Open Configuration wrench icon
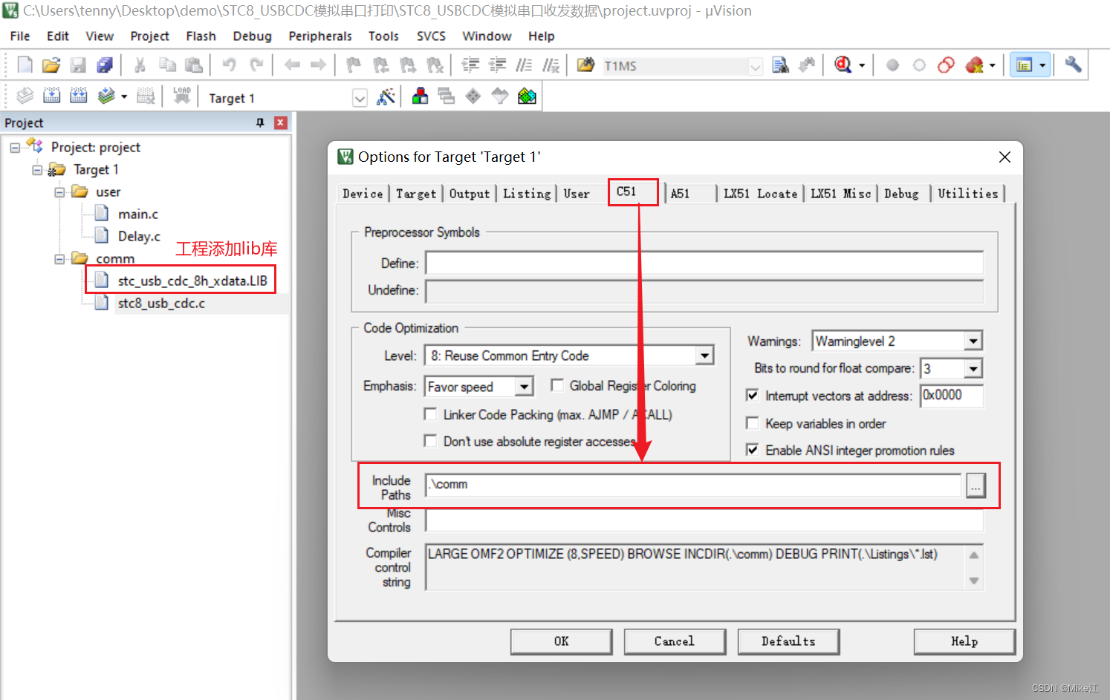The width and height of the screenshot is (1110, 700). pos(1073,65)
